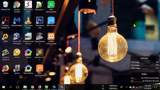Switch to Chrome in the taskbar
Viewport: 160px width, 90px height.
point(32,87)
